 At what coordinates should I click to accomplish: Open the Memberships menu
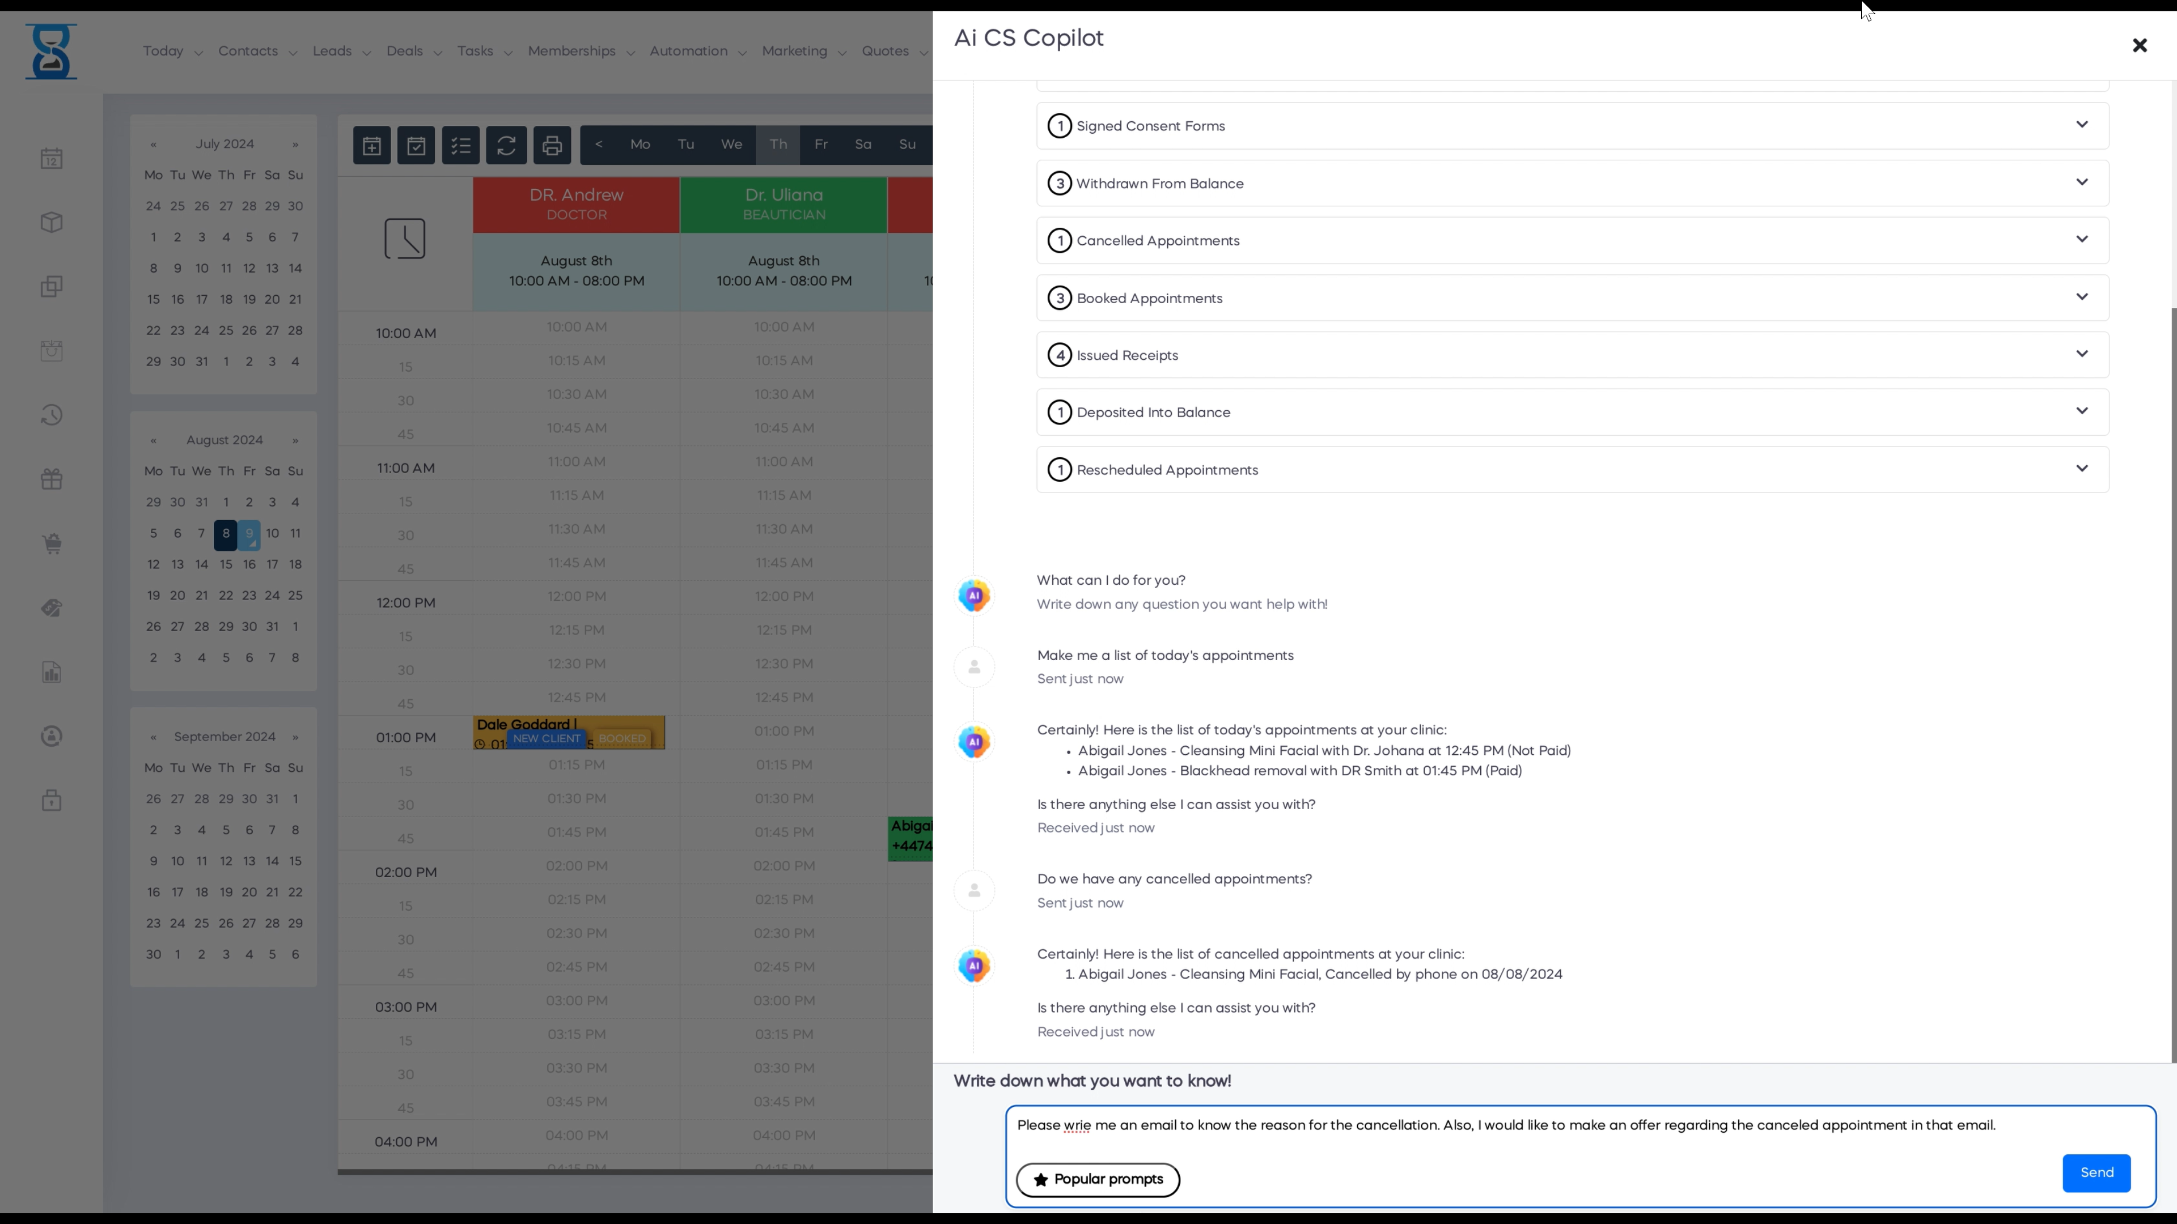(x=571, y=50)
